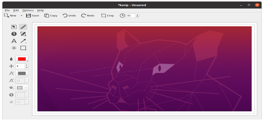Viewport: 264px width, 121px height.
Task: Increase the capture delay spinner
Action: pyautogui.click(x=138, y=15)
